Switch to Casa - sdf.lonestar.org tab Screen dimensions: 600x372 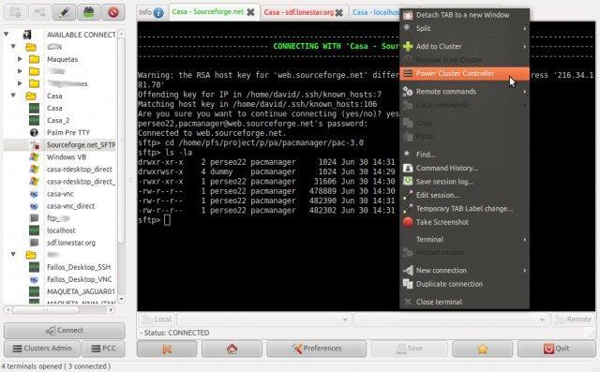pyautogui.click(x=299, y=12)
